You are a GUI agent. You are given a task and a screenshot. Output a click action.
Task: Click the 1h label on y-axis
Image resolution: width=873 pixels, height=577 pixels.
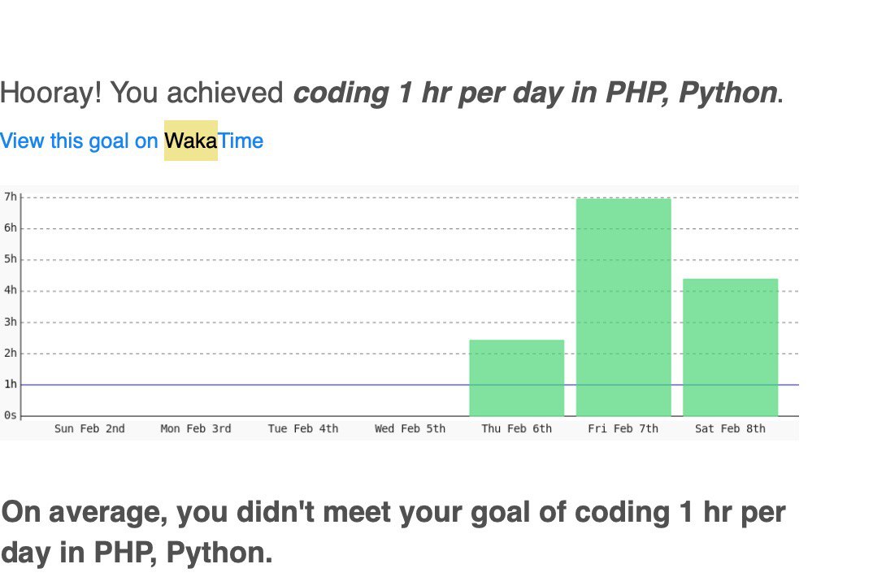click(10, 384)
